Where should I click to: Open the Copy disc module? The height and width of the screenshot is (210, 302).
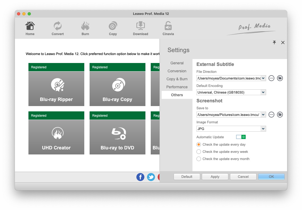click(x=113, y=28)
